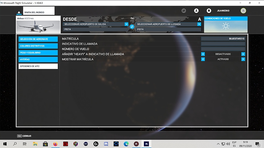This screenshot has height=148, width=264.
Task: Open Averías section
Action: coord(38,60)
